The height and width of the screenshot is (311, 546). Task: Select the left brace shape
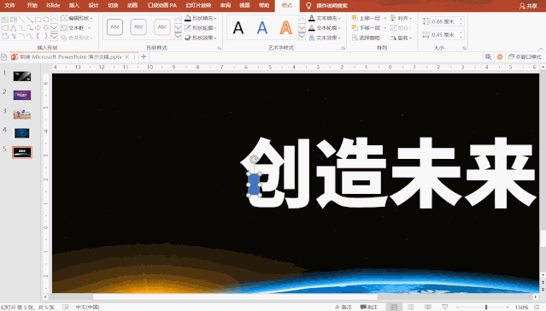tap(38, 36)
